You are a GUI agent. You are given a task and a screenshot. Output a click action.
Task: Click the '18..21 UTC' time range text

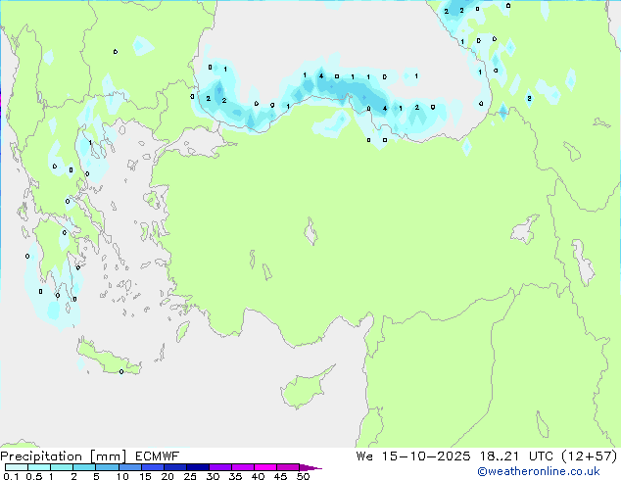tap(519, 456)
